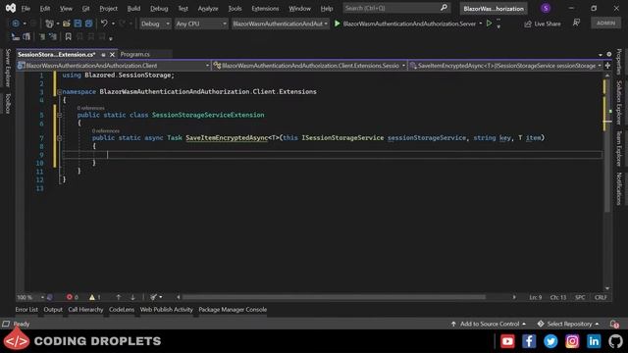This screenshot has height=353, width=628.
Task: Open the File menu
Action: (26, 9)
